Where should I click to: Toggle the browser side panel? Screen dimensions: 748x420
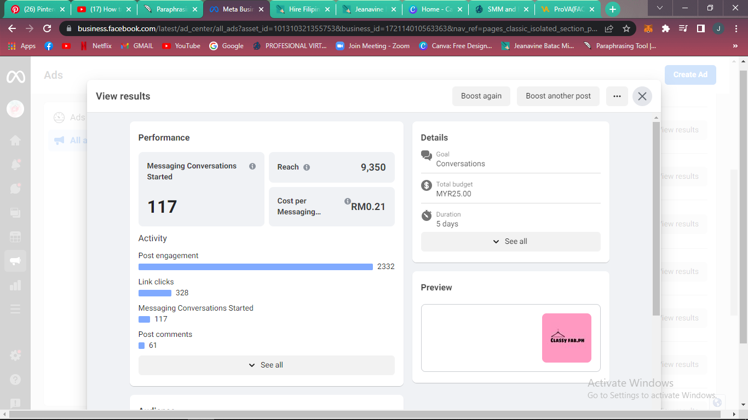(700, 28)
